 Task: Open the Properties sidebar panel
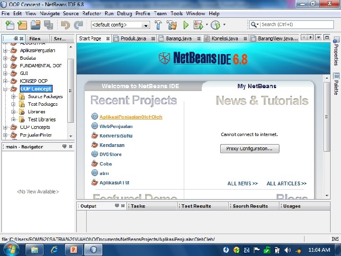click(x=336, y=51)
